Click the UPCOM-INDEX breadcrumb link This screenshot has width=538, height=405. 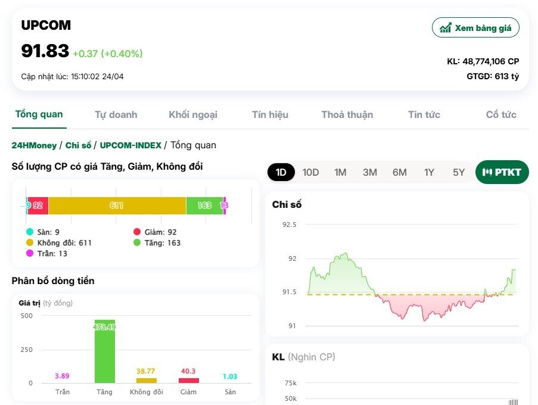[130, 145]
